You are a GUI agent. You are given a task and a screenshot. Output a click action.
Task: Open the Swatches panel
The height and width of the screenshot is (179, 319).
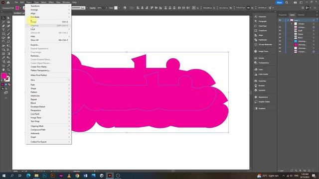click(x=260, y=81)
